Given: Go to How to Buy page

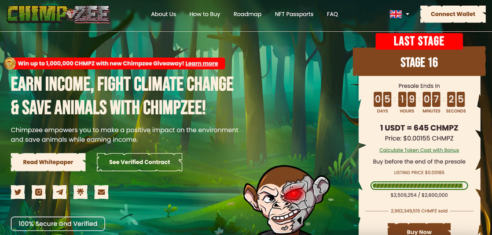Looking at the screenshot, I should [204, 14].
